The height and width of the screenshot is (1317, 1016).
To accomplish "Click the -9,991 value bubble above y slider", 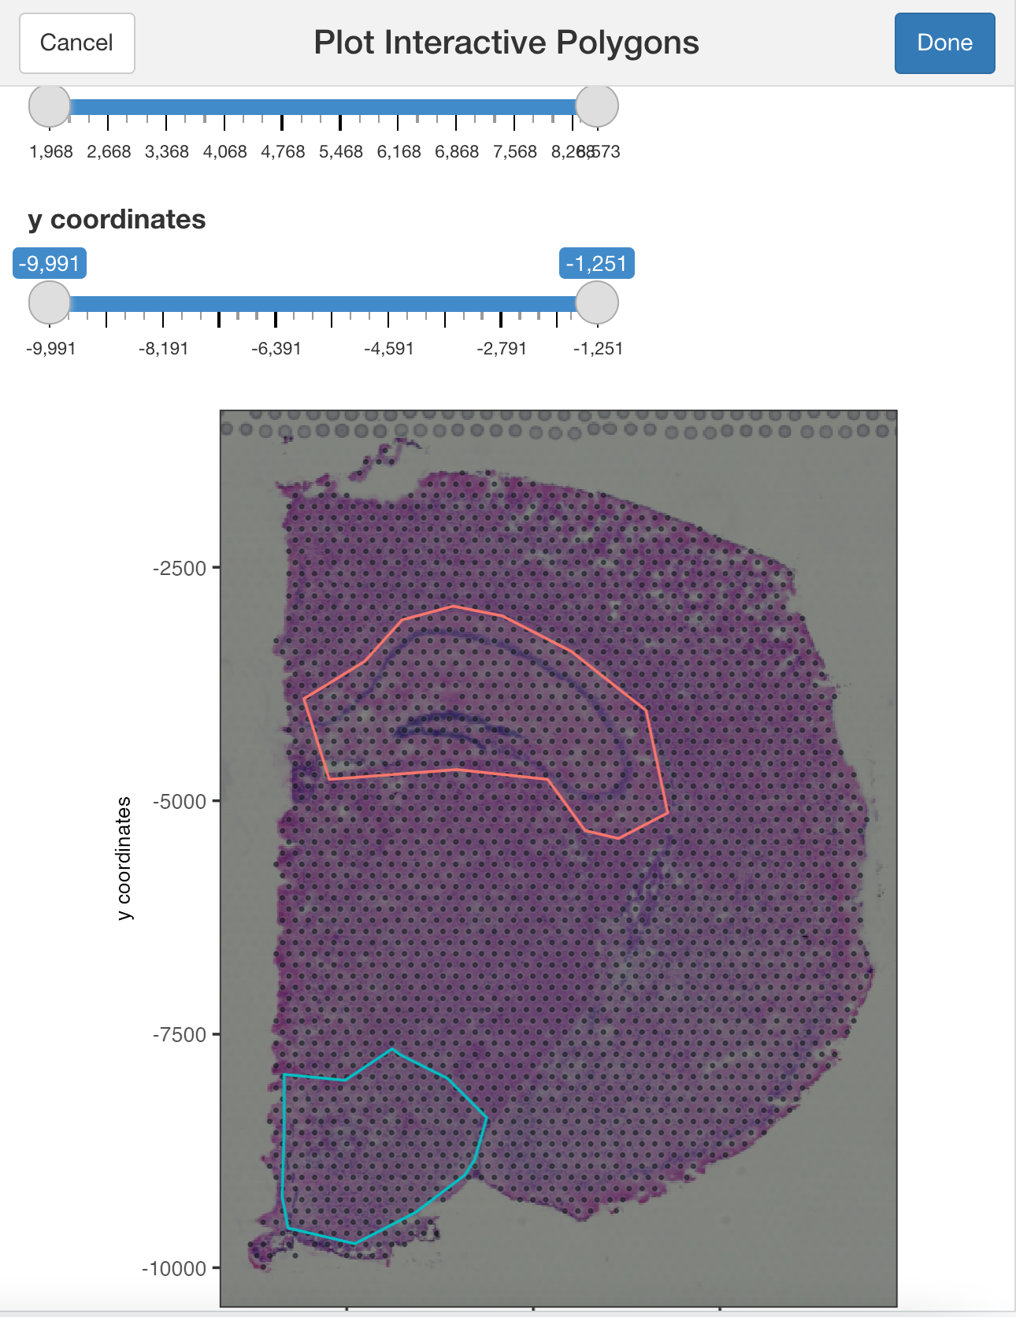I will [50, 263].
